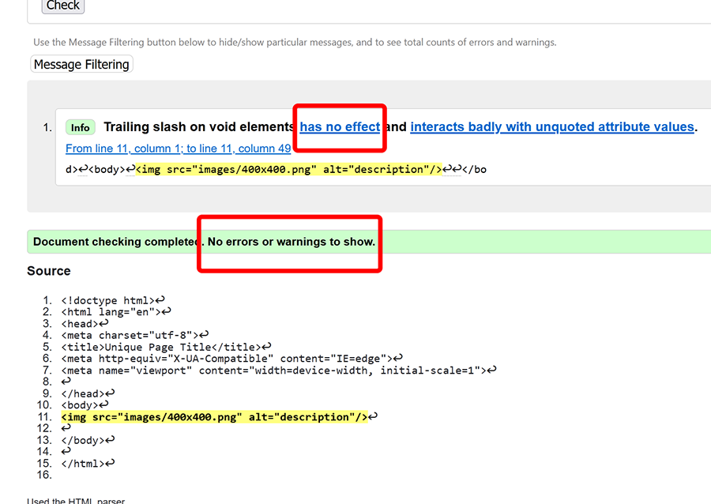Click the Message Filtering usage hint text

(295, 42)
